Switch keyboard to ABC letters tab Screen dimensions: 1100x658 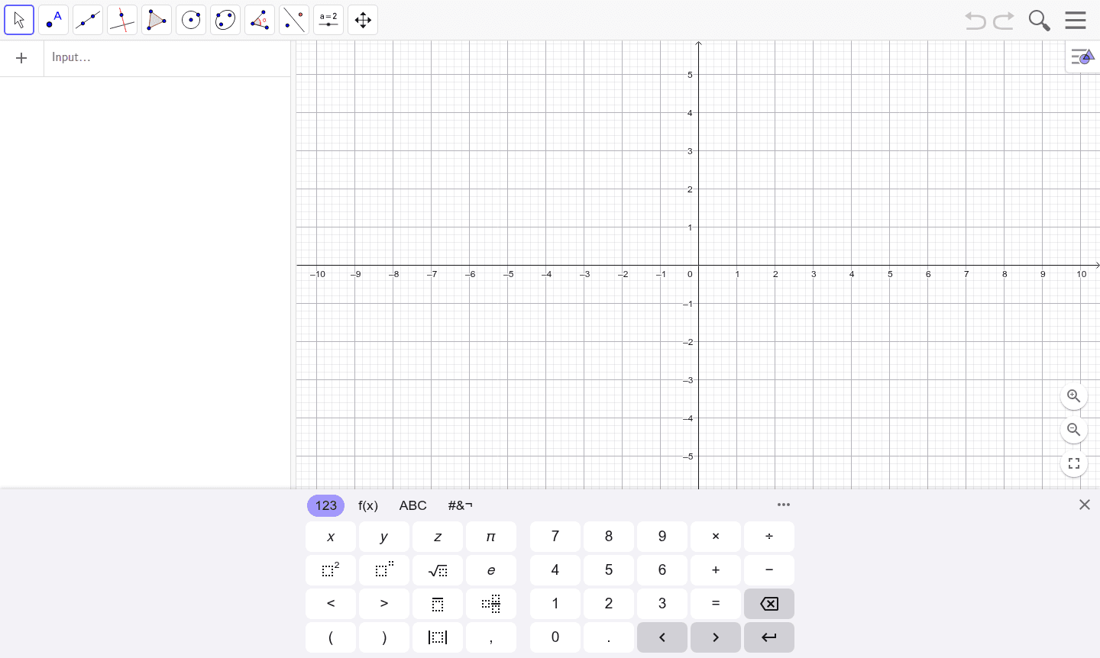(413, 505)
